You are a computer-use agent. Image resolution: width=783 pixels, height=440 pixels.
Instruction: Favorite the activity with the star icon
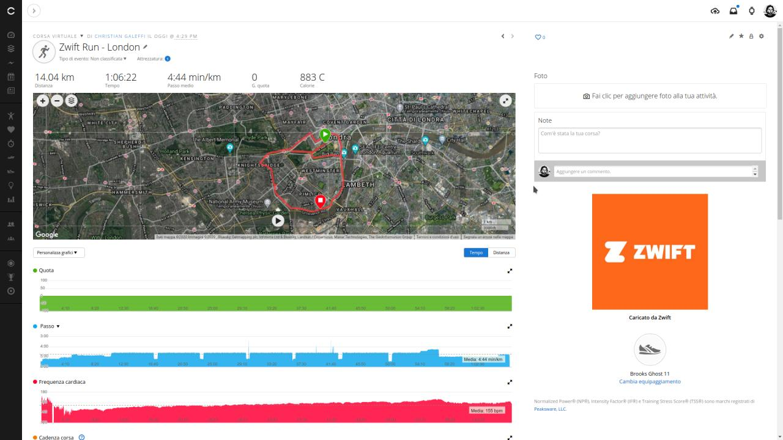(x=741, y=36)
